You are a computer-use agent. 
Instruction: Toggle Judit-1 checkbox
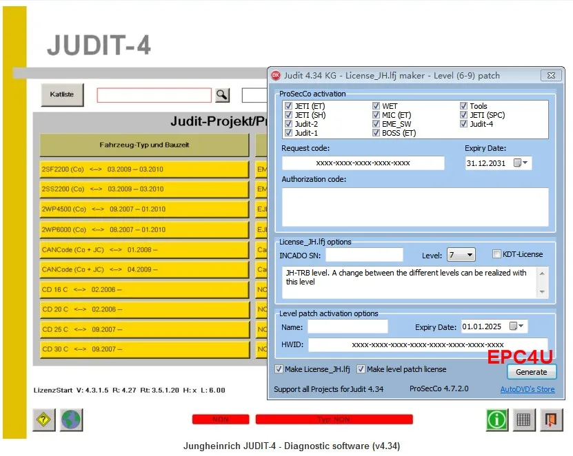click(288, 133)
